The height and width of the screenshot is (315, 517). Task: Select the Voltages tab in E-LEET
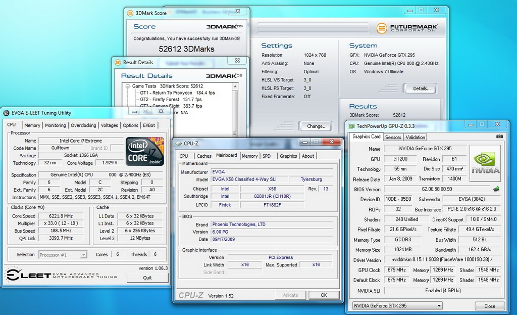(110, 125)
